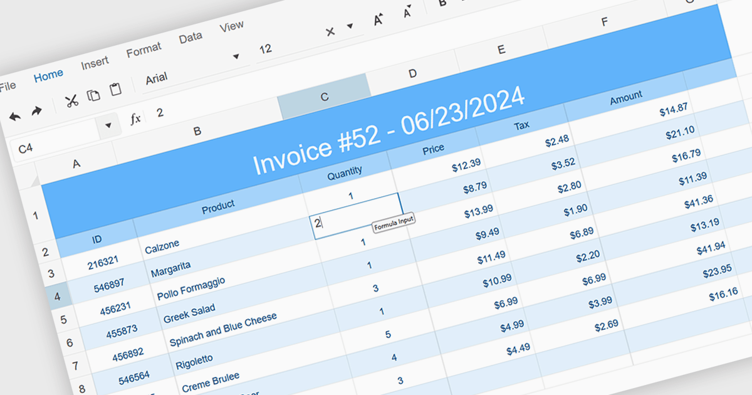Image resolution: width=752 pixels, height=395 pixels.
Task: Click the Copy icon in toolbar
Action: (x=93, y=95)
